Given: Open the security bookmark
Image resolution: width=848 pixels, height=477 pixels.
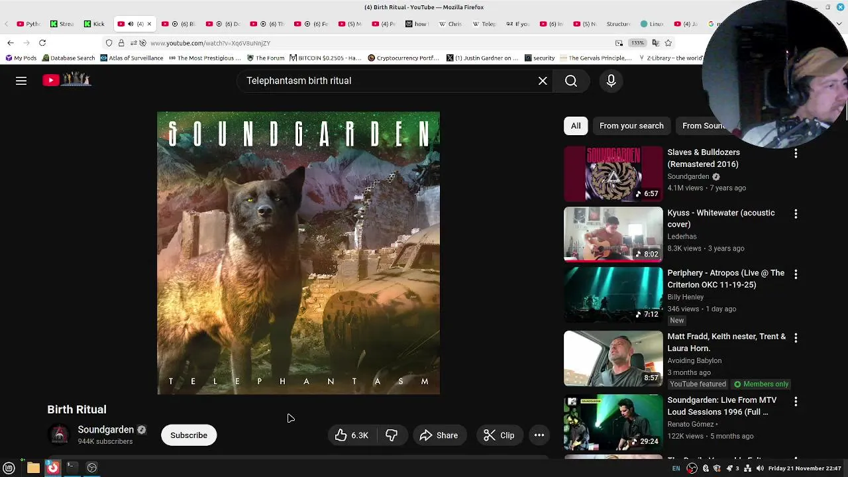Looking at the screenshot, I should click(540, 58).
